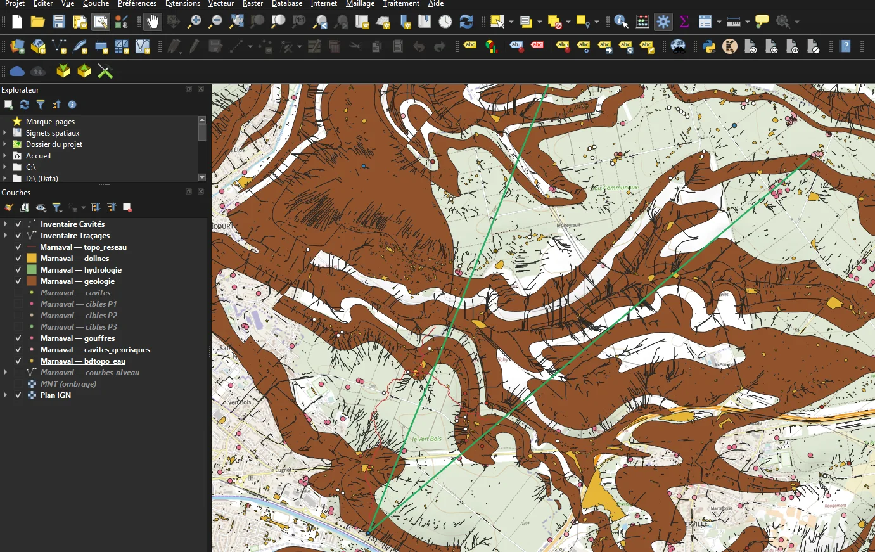Open the Raster menu
Image resolution: width=875 pixels, height=552 pixels.
[x=253, y=4]
